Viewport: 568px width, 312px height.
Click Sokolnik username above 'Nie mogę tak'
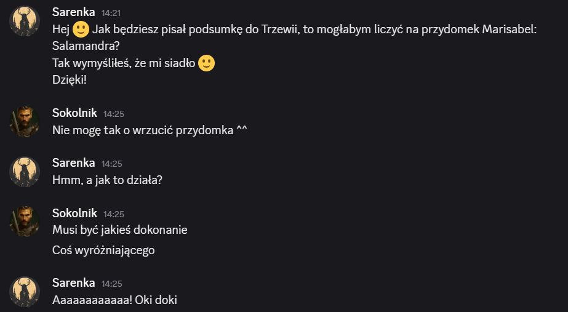click(x=74, y=113)
